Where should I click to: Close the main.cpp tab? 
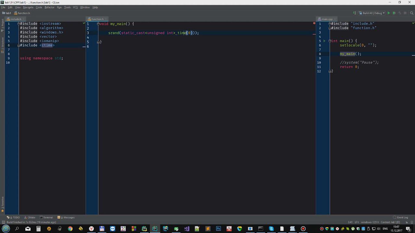click(x=335, y=19)
